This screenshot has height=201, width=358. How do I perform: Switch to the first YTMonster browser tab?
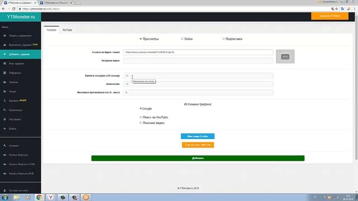[20, 3]
